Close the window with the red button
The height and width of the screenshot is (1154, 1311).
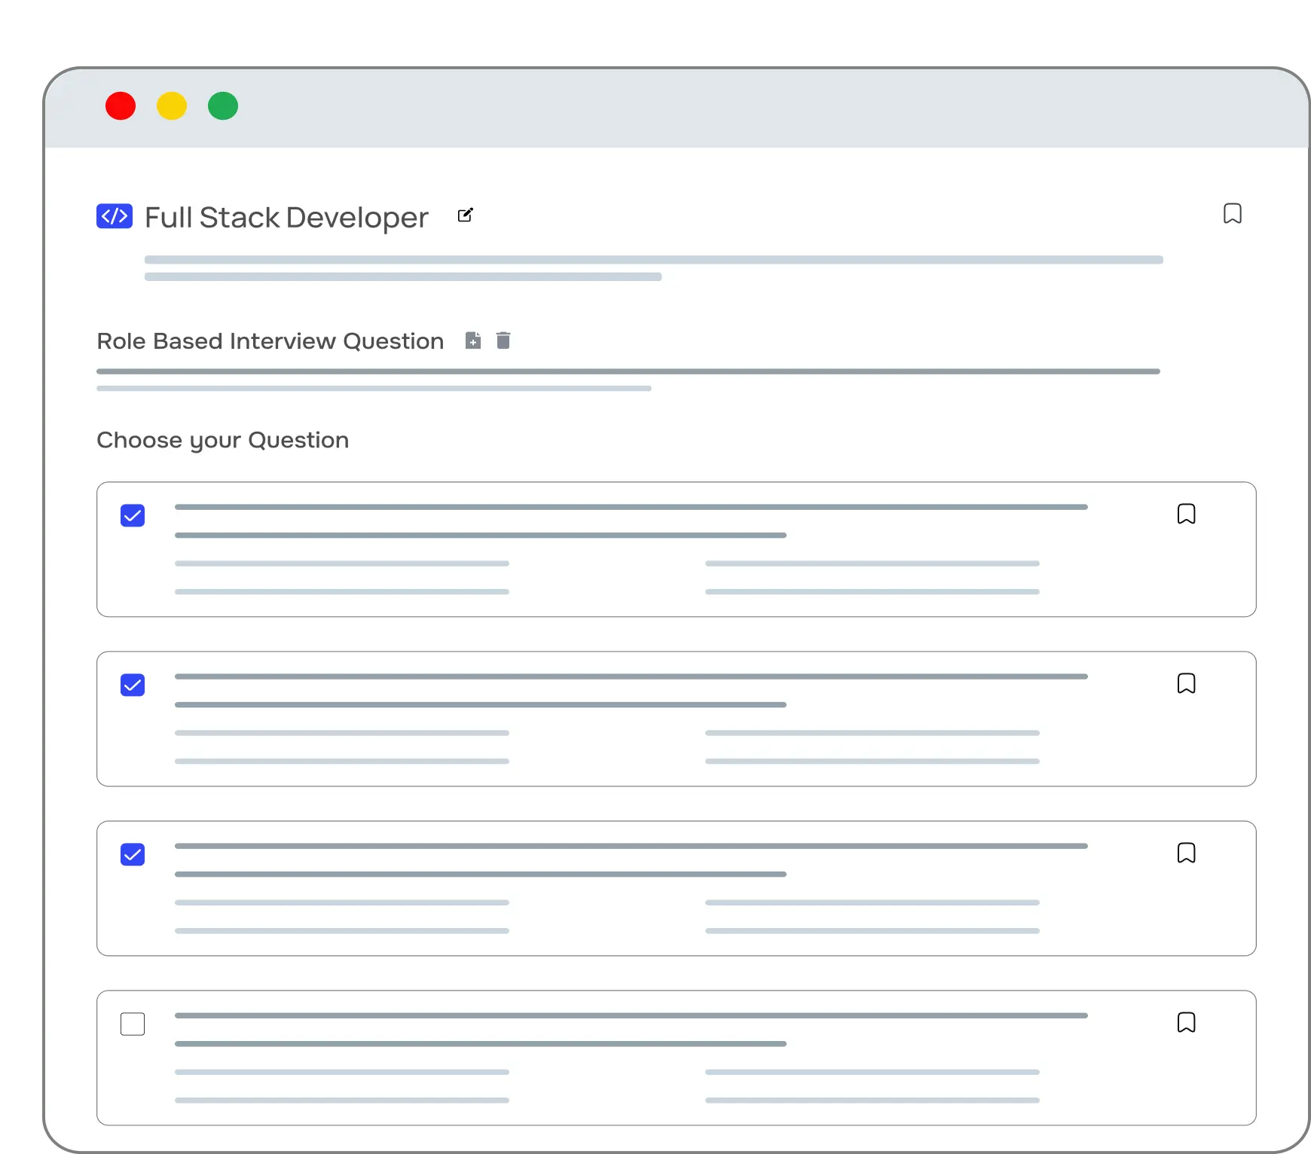121,106
